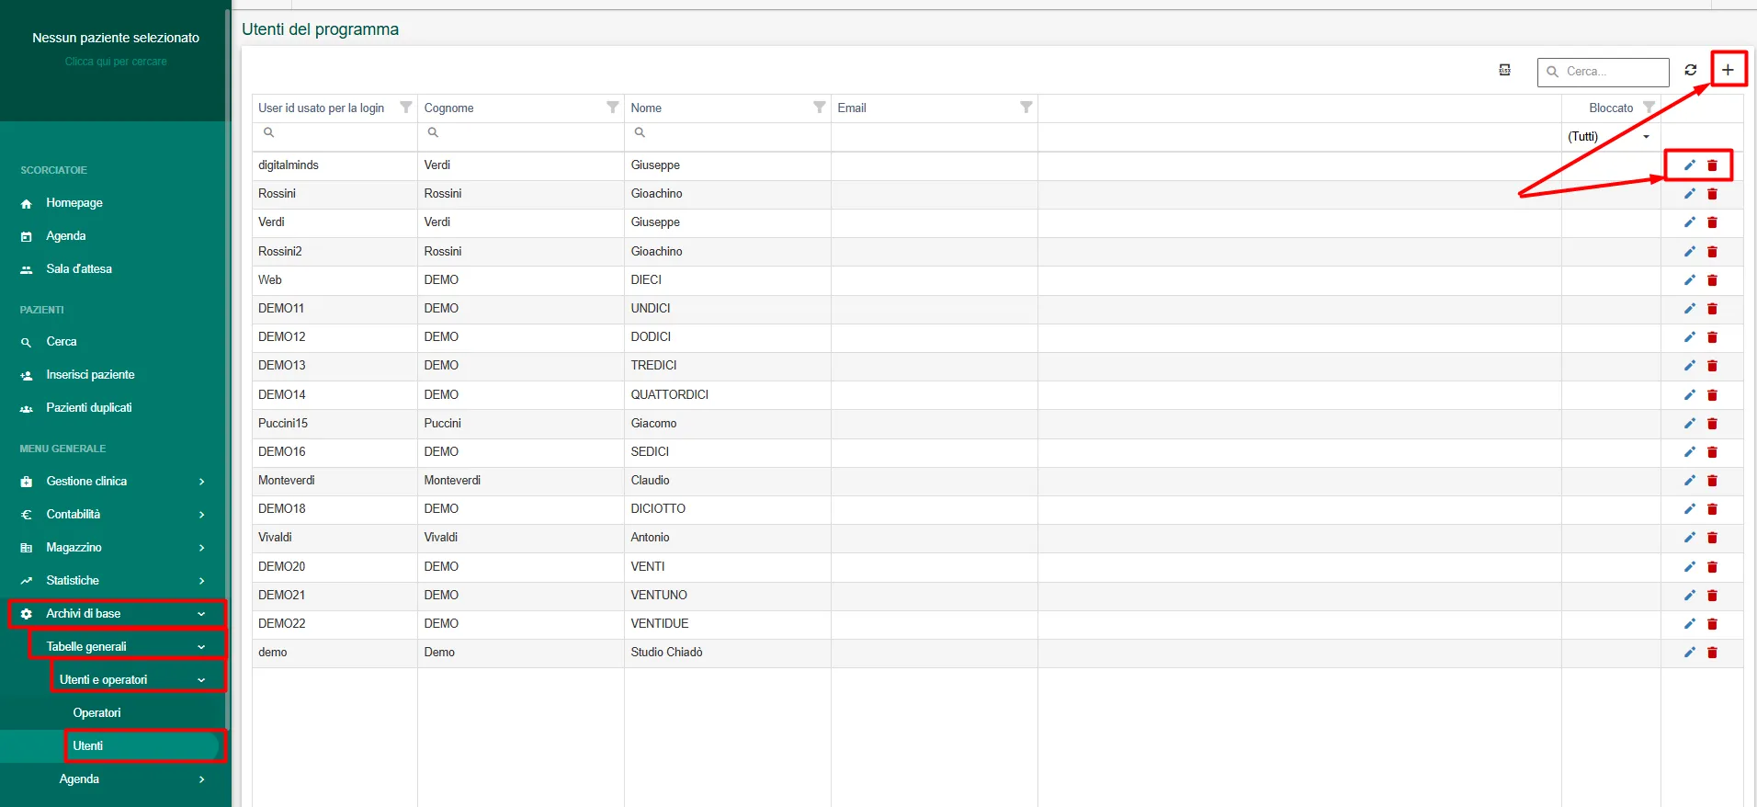
Task: Click the export data icon beside search
Action: pyautogui.click(x=1504, y=70)
